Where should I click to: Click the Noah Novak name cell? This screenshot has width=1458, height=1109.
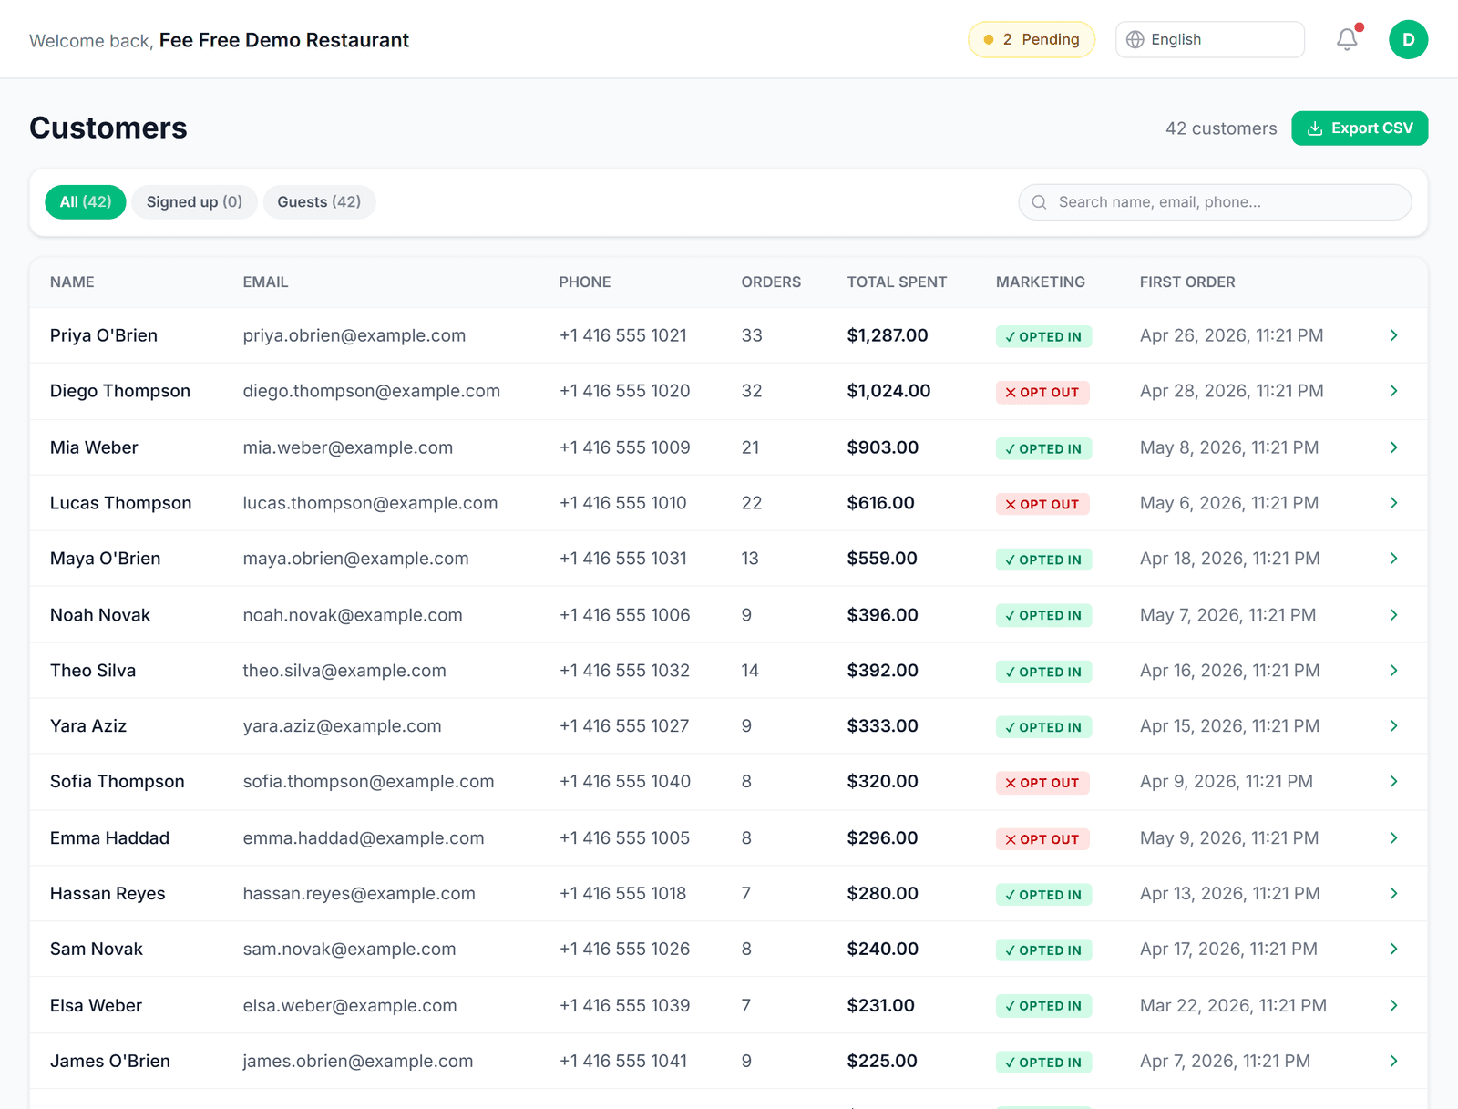click(100, 615)
